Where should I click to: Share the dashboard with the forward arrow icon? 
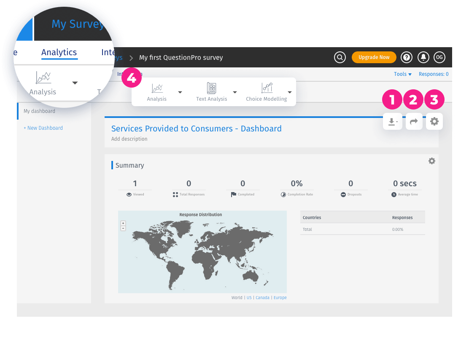coord(414,121)
